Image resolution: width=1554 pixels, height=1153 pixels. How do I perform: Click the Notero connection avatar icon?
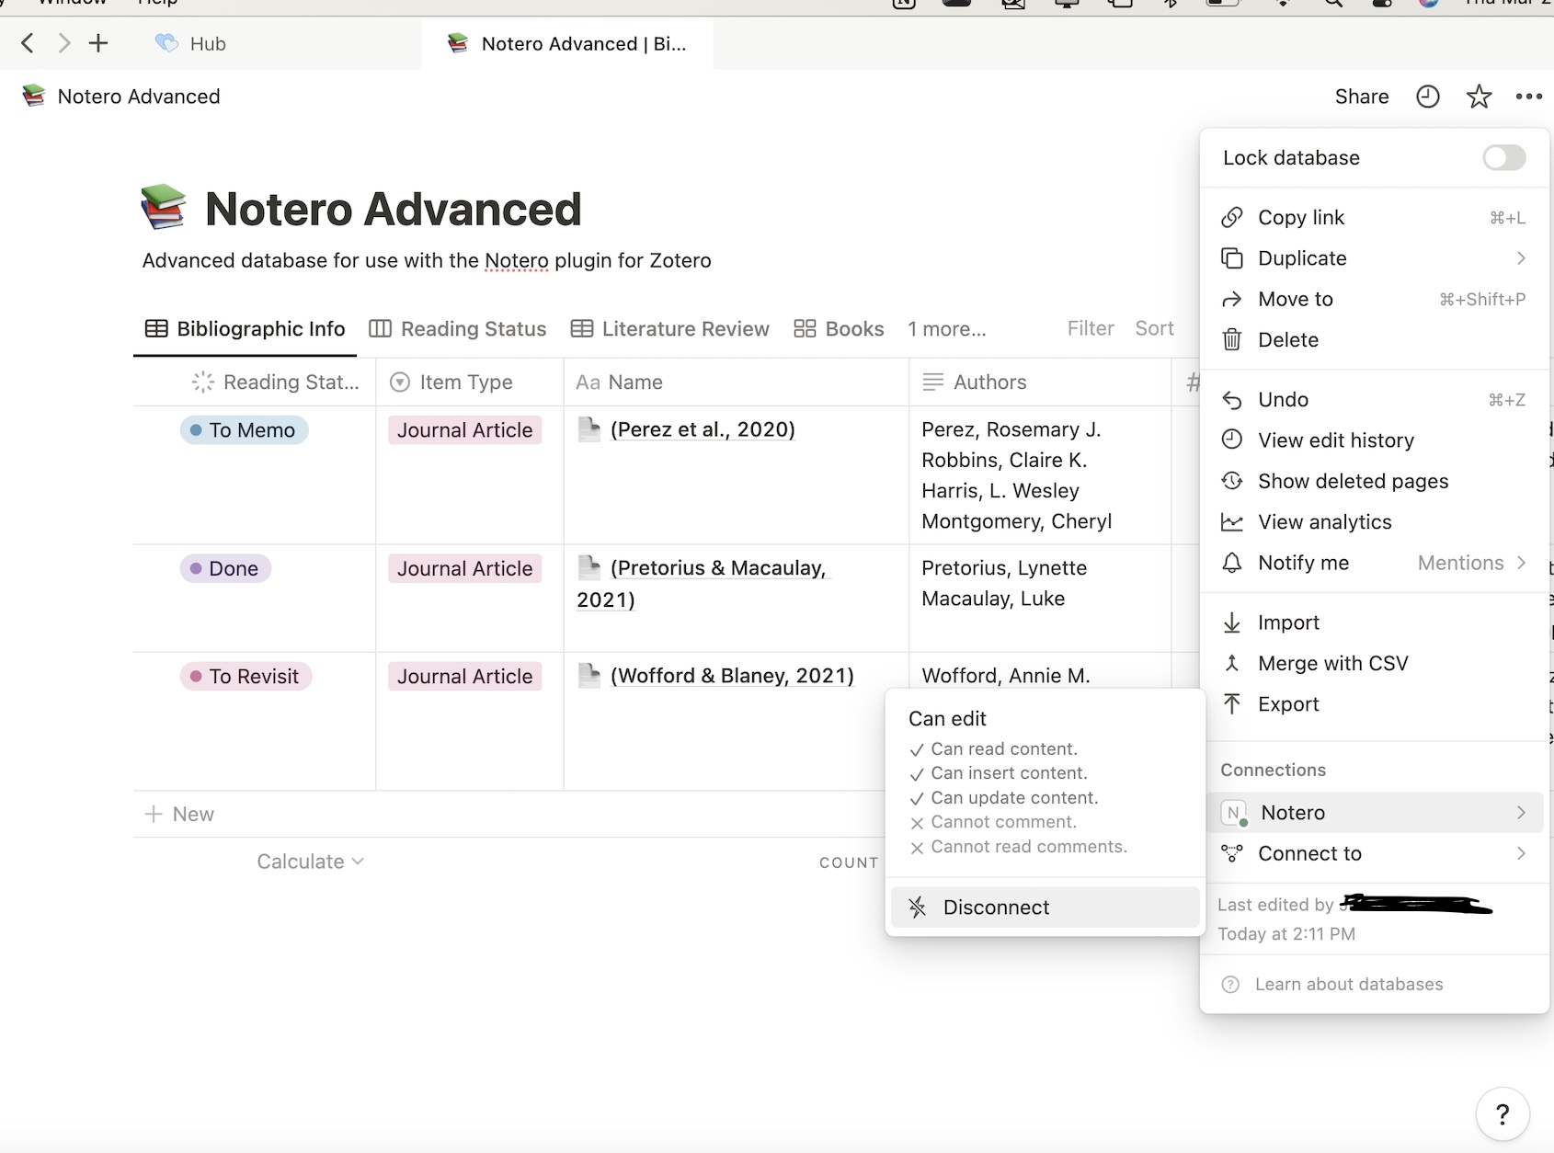tap(1233, 813)
